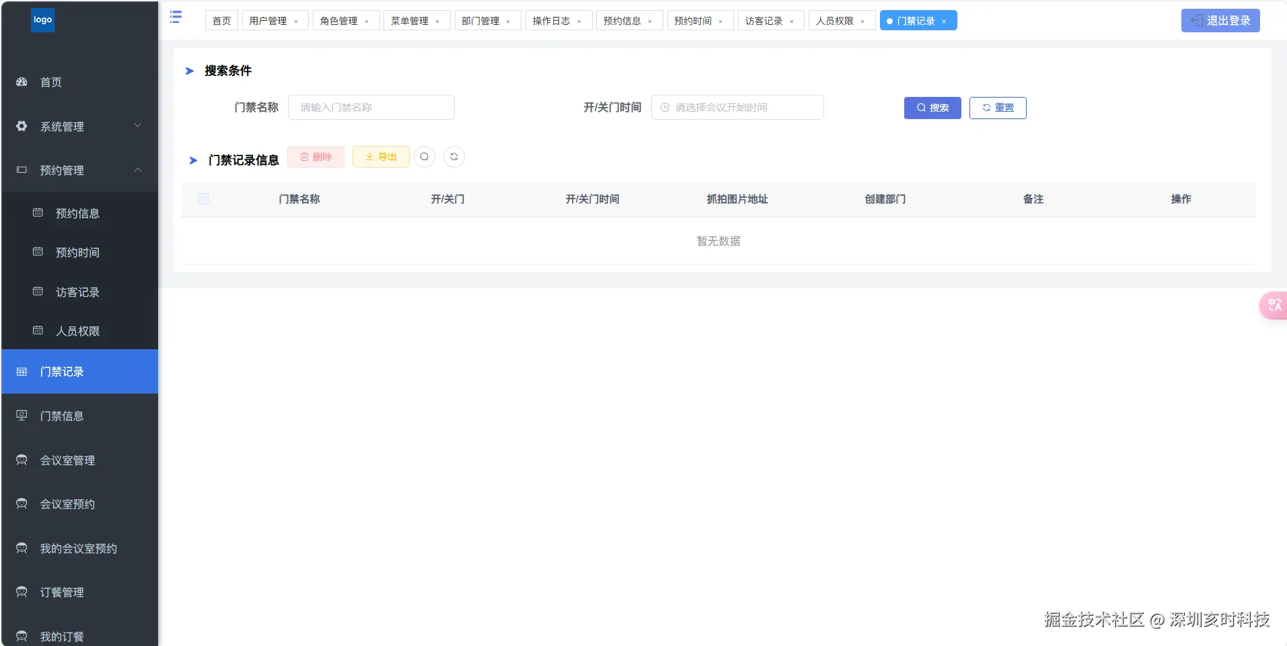Open 访客记录 in the sidebar

(79, 292)
